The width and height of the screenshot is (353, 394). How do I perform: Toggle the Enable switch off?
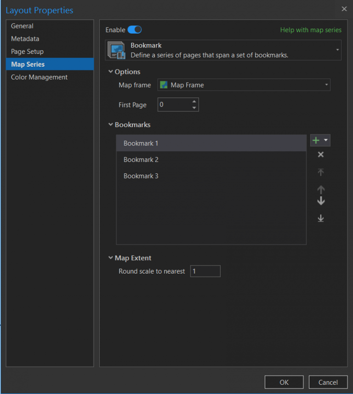point(135,29)
